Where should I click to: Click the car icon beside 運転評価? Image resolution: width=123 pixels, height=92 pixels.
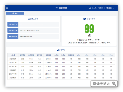tap(57, 8)
